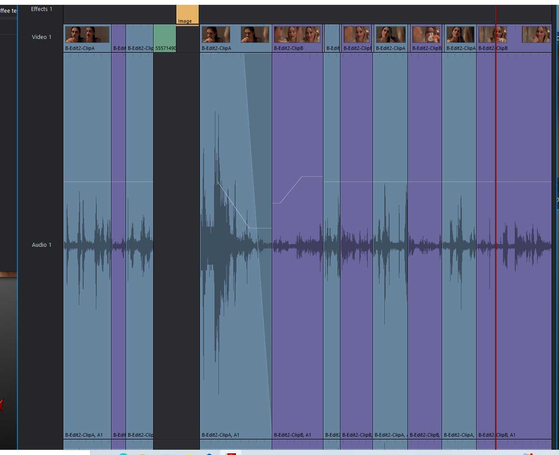Select the B-Edit2-ClipB thumbnail of woman holding a cup
Viewport: 559px width, 455px height.
click(425, 38)
